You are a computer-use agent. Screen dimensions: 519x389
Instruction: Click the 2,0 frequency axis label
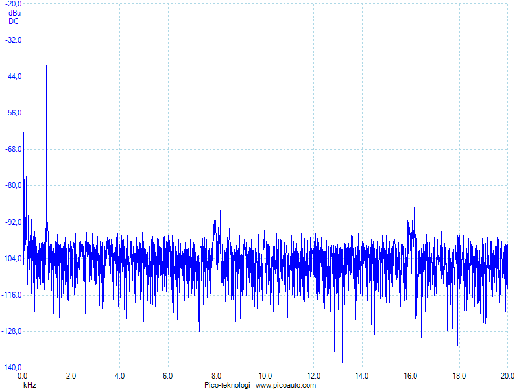(x=71, y=376)
